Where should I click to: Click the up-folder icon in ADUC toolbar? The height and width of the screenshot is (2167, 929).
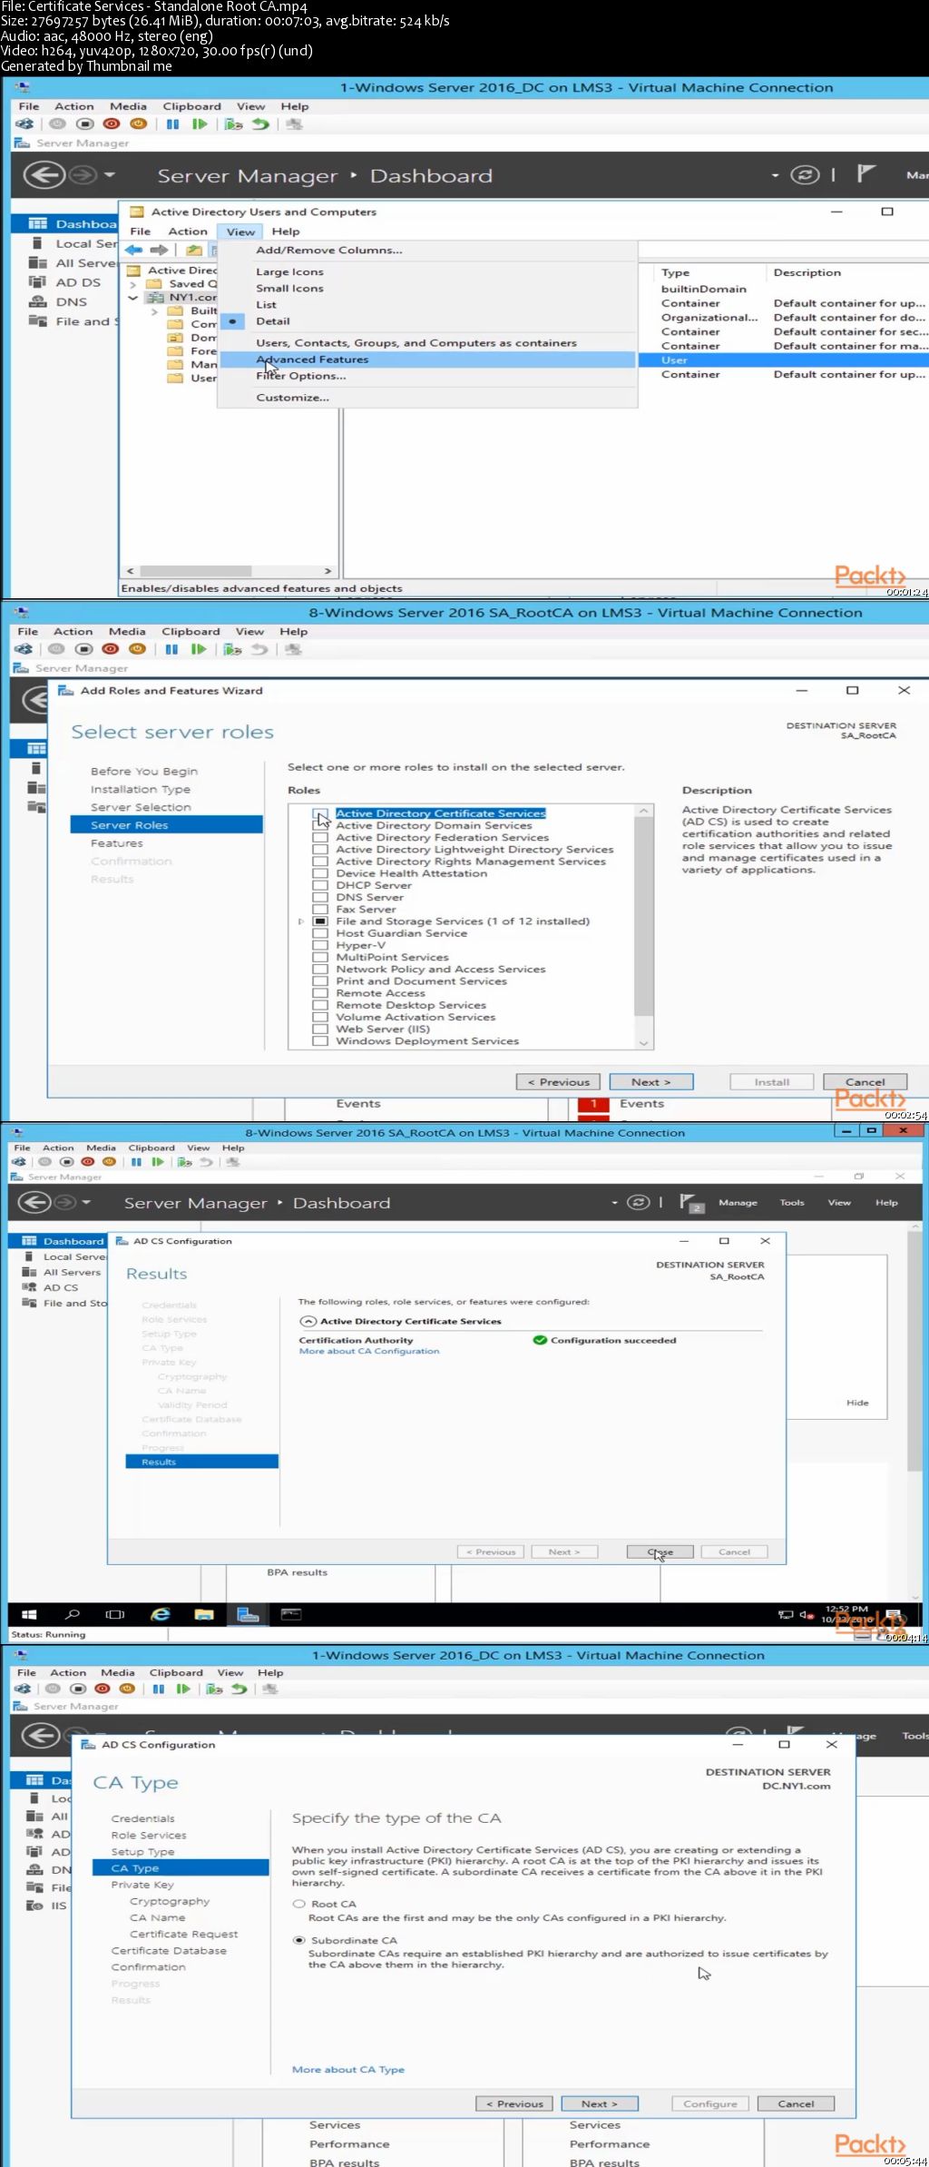(x=194, y=250)
